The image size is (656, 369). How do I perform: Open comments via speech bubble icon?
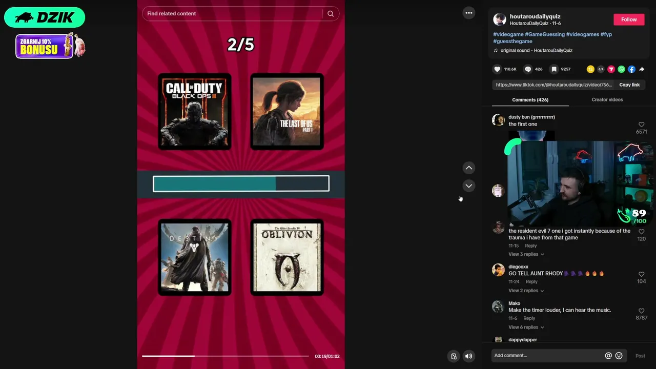528,69
